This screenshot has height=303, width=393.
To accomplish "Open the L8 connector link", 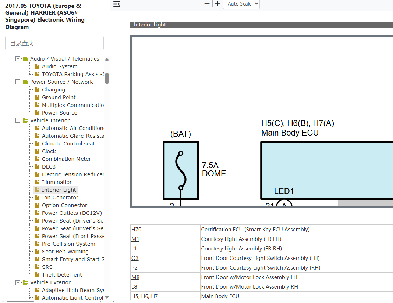I will coord(134,287).
